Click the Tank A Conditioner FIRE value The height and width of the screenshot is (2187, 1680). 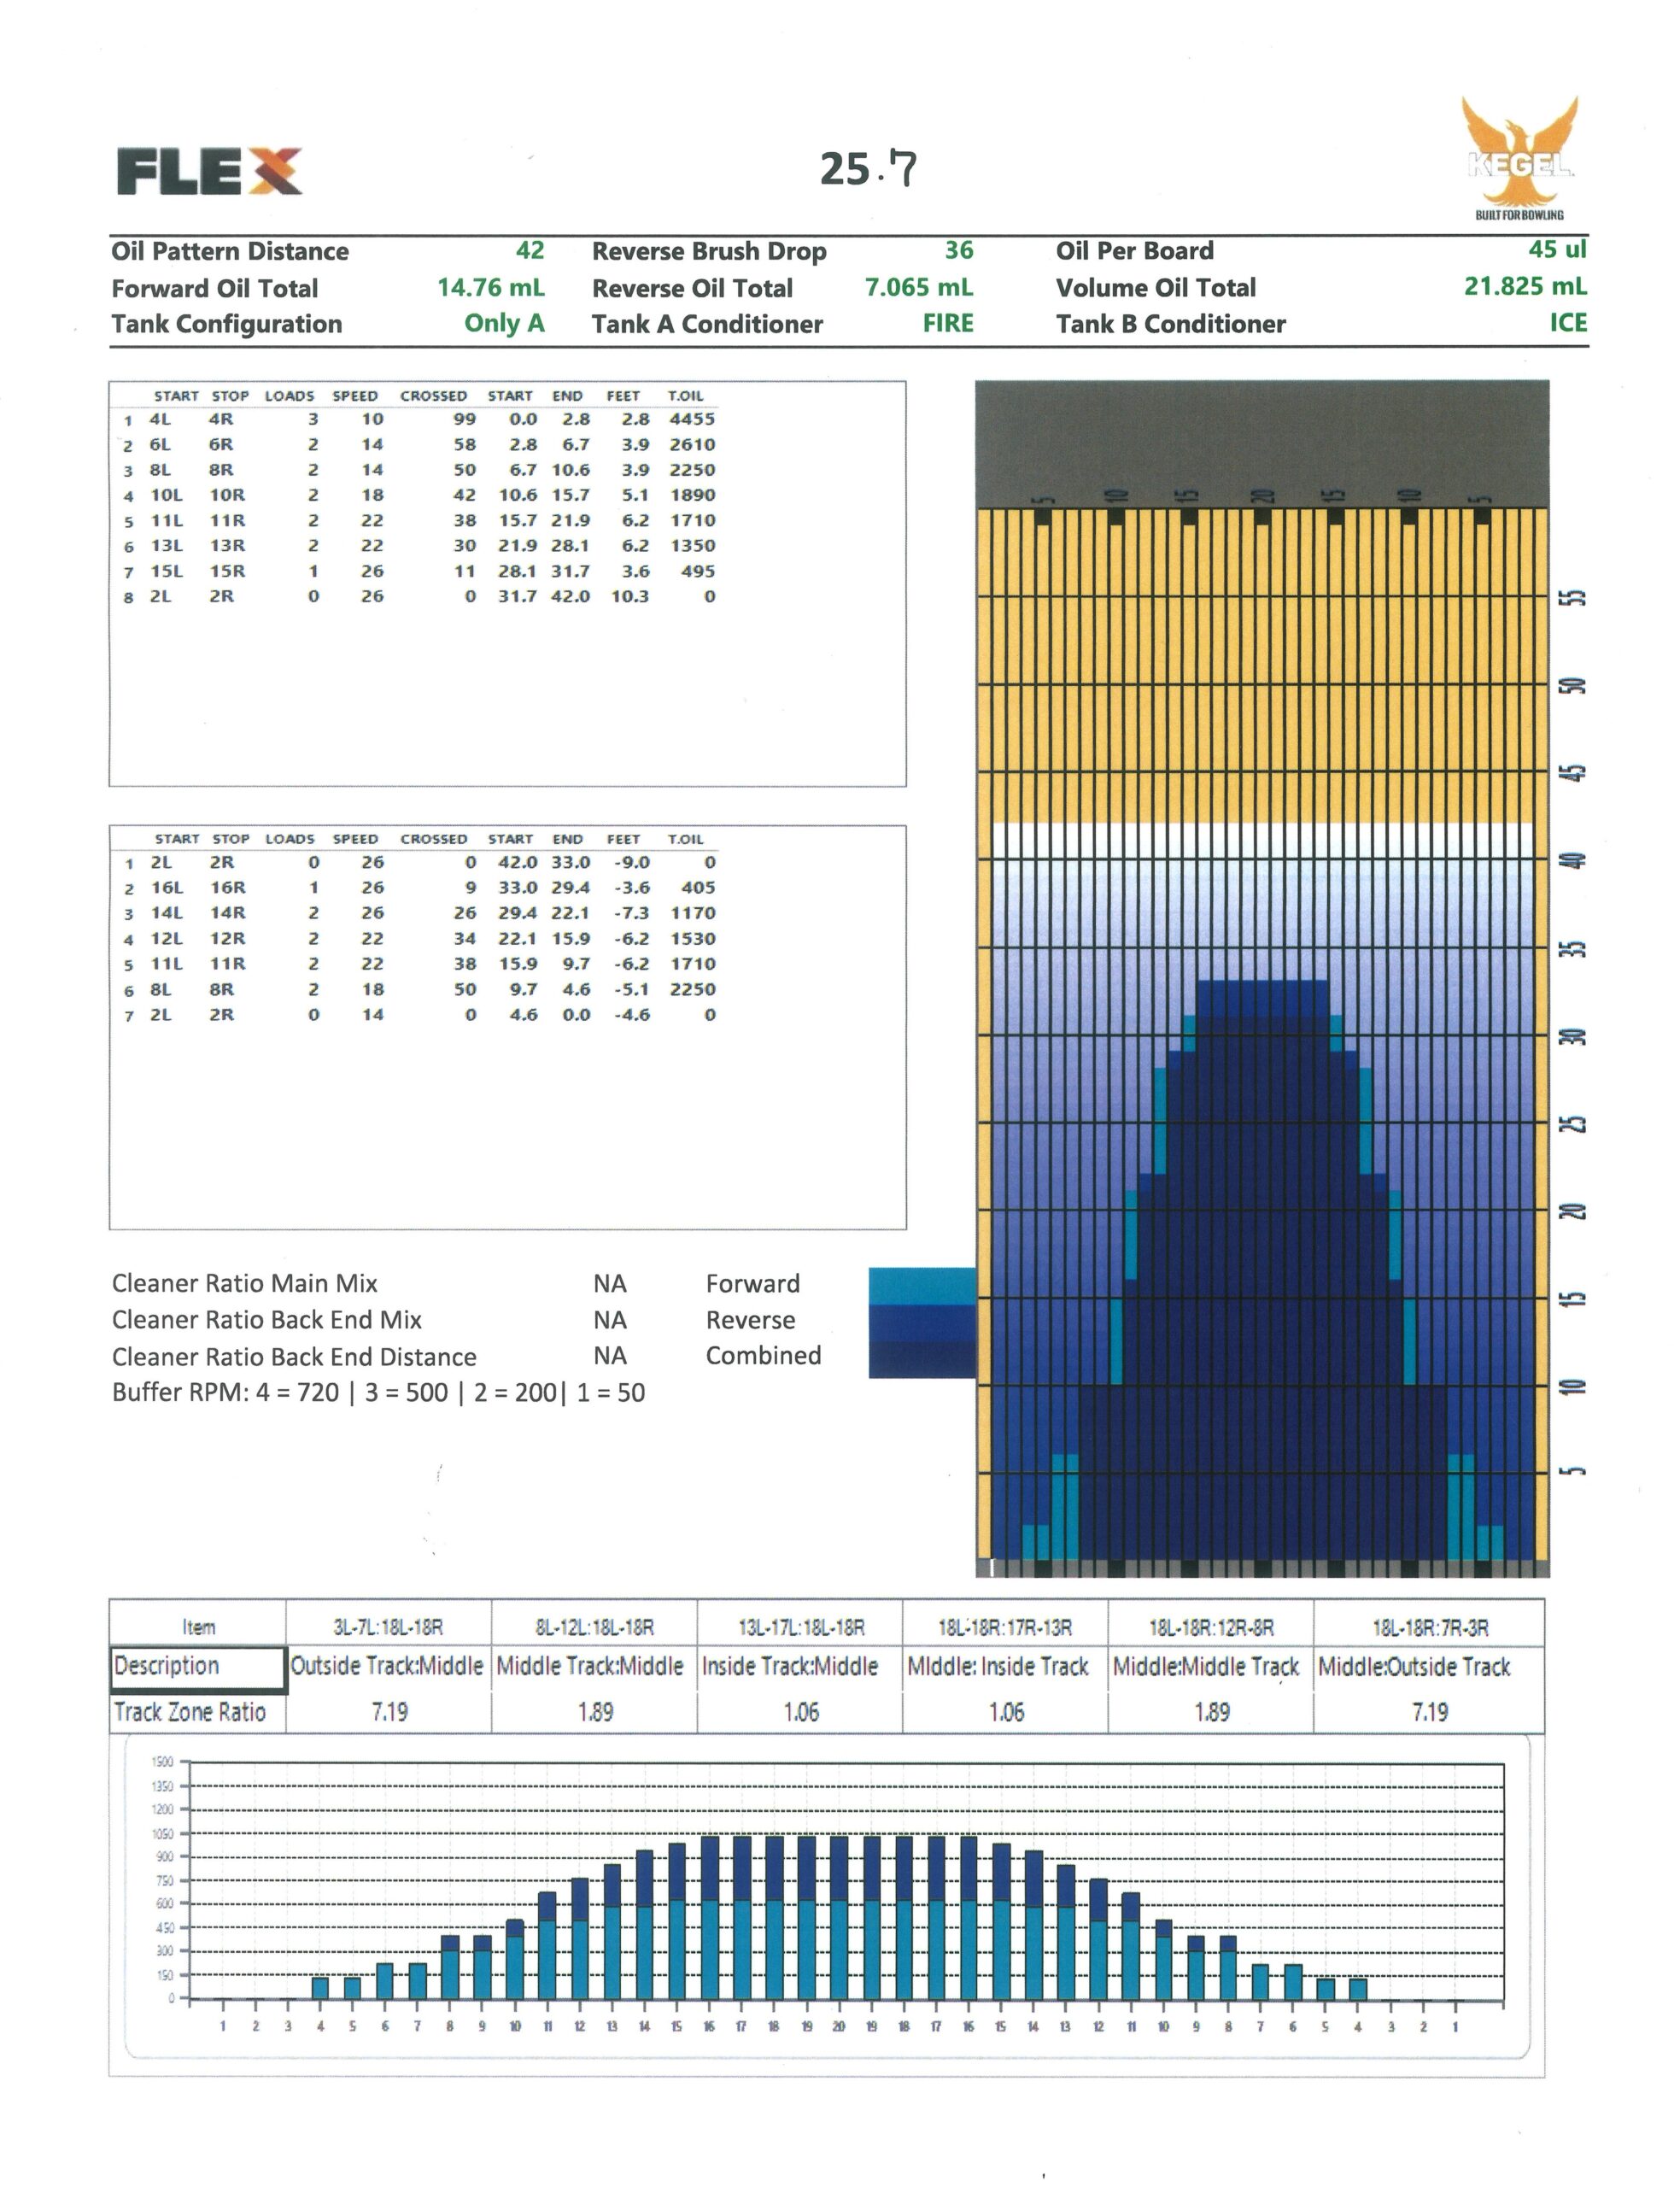tap(948, 324)
